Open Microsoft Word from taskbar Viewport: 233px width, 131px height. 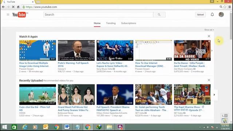pyautogui.click(x=67, y=127)
